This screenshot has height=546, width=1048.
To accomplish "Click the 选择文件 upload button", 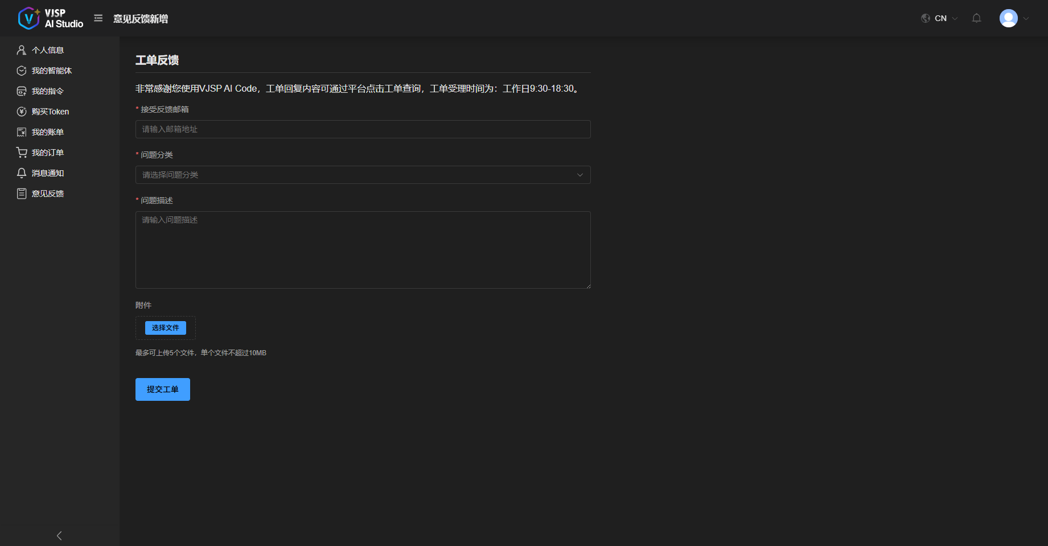I will pos(165,328).
